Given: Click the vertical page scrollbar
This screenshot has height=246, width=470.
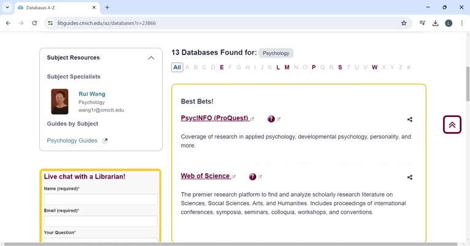Looking at the screenshot, I should click(468, 84).
